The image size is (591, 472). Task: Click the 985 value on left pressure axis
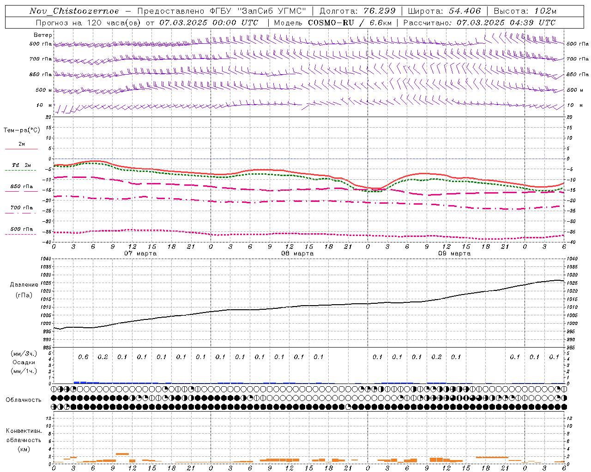click(47, 348)
